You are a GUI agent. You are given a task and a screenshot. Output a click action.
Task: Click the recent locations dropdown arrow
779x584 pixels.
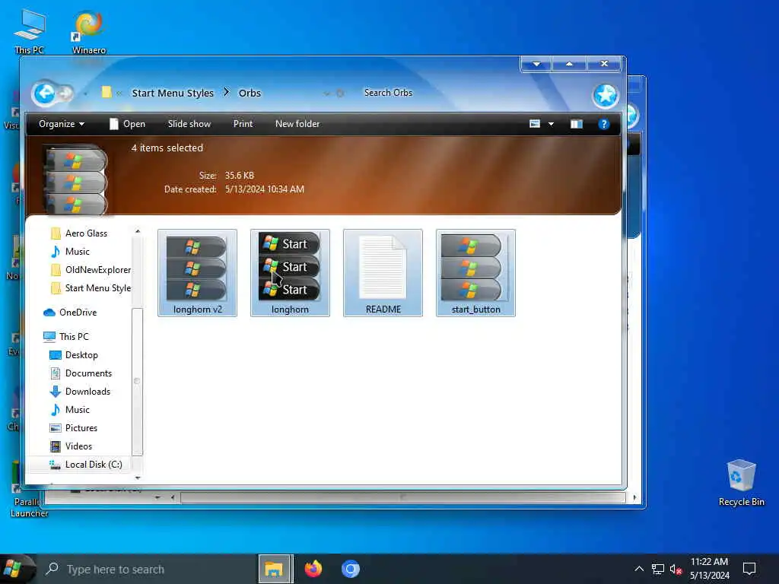pos(85,94)
